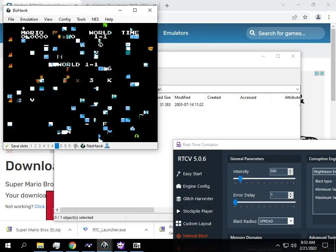The image size is (336, 252).
Task: Open the RTC_Launcher.exe download item
Action: [x=109, y=230]
